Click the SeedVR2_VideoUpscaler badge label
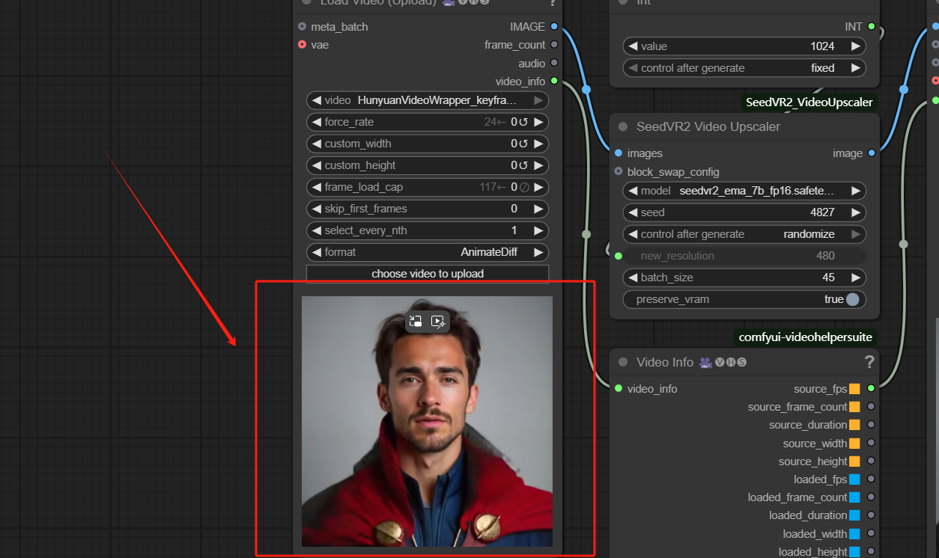This screenshot has height=558, width=939. point(809,102)
